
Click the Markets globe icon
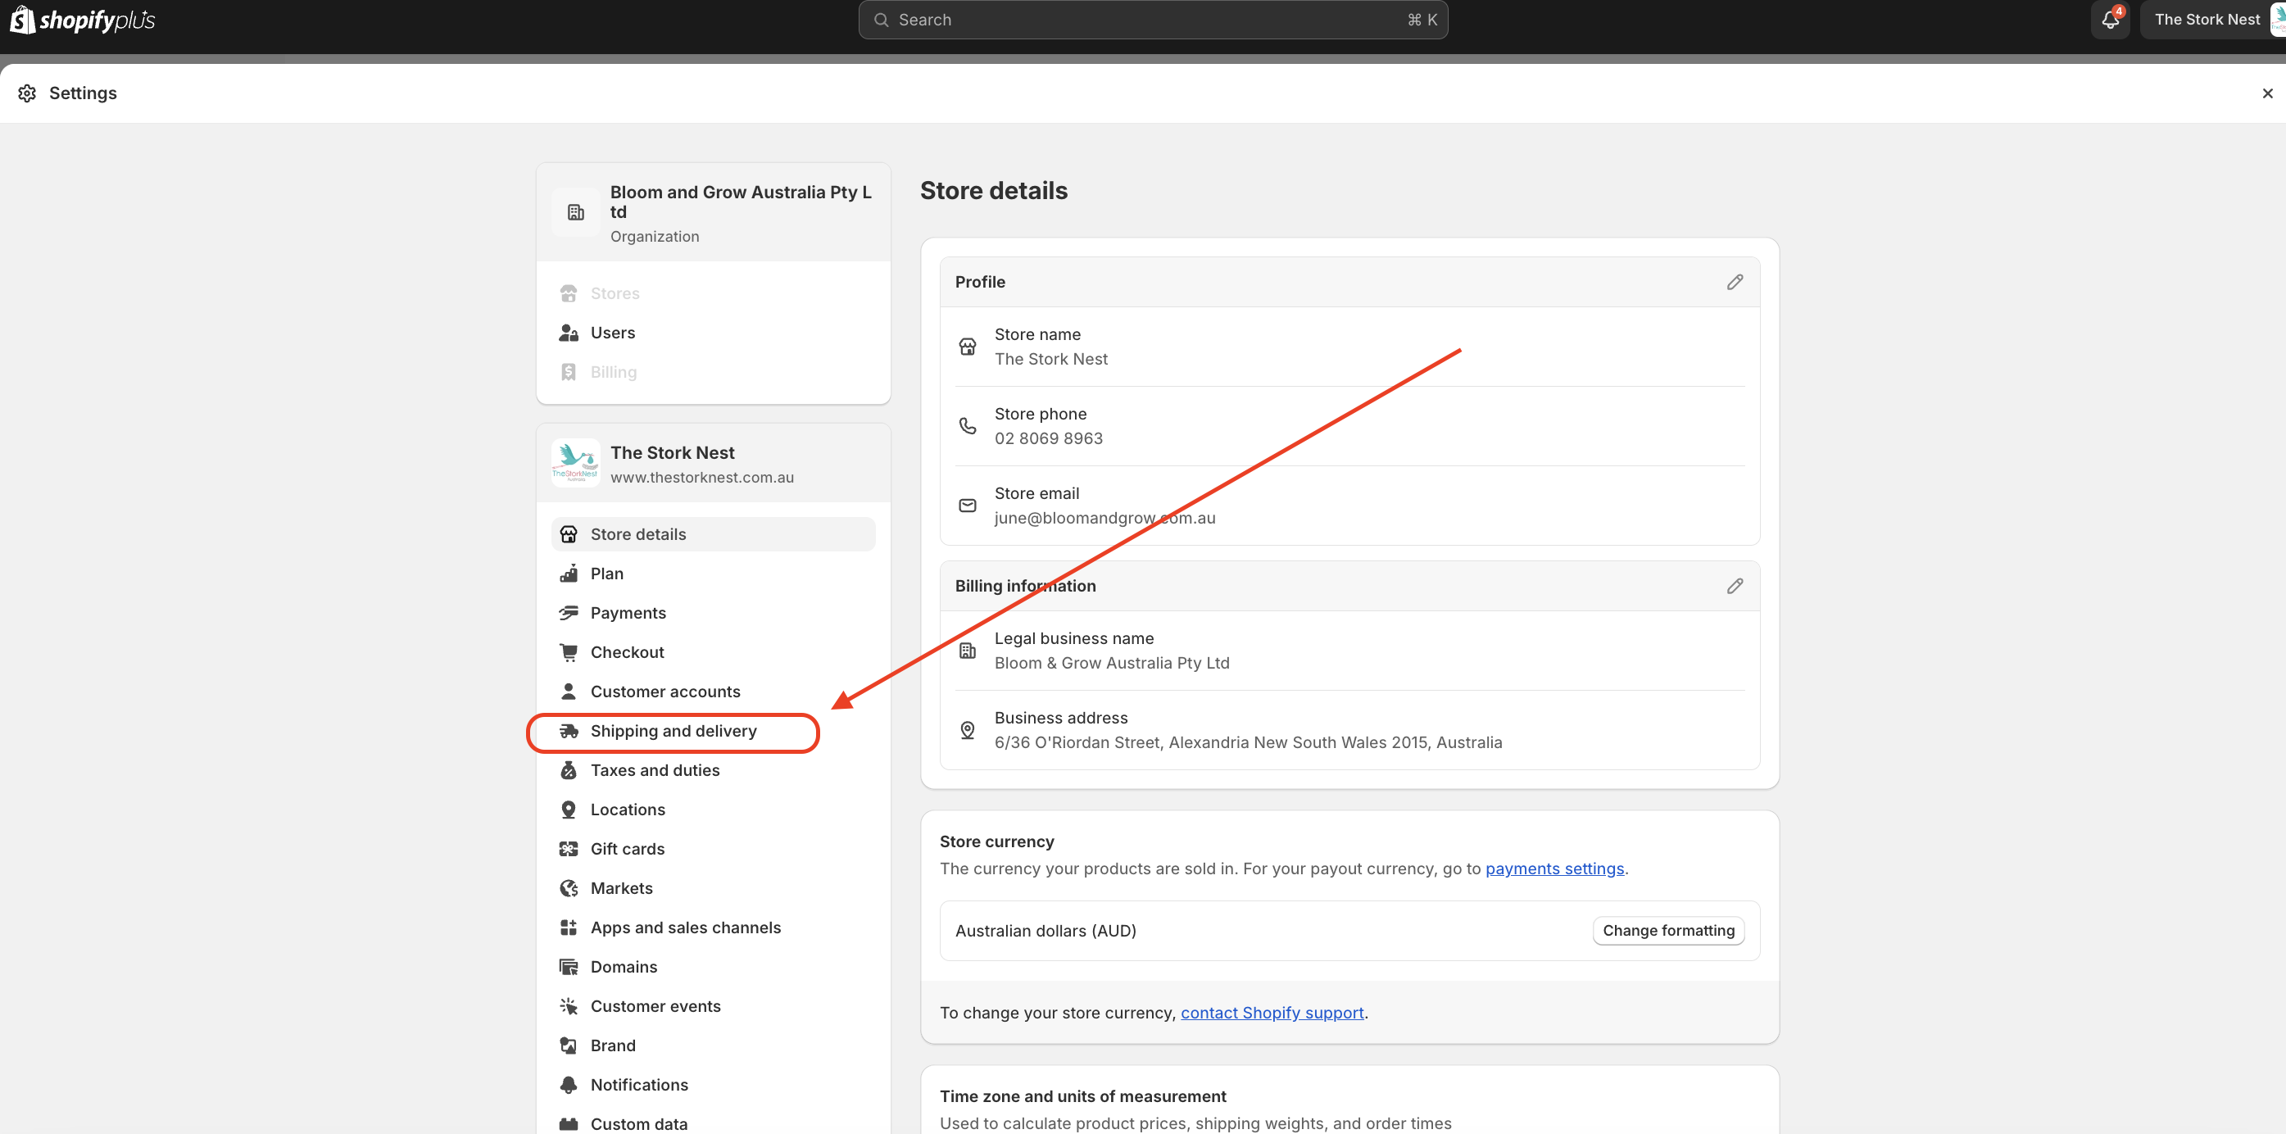point(569,888)
